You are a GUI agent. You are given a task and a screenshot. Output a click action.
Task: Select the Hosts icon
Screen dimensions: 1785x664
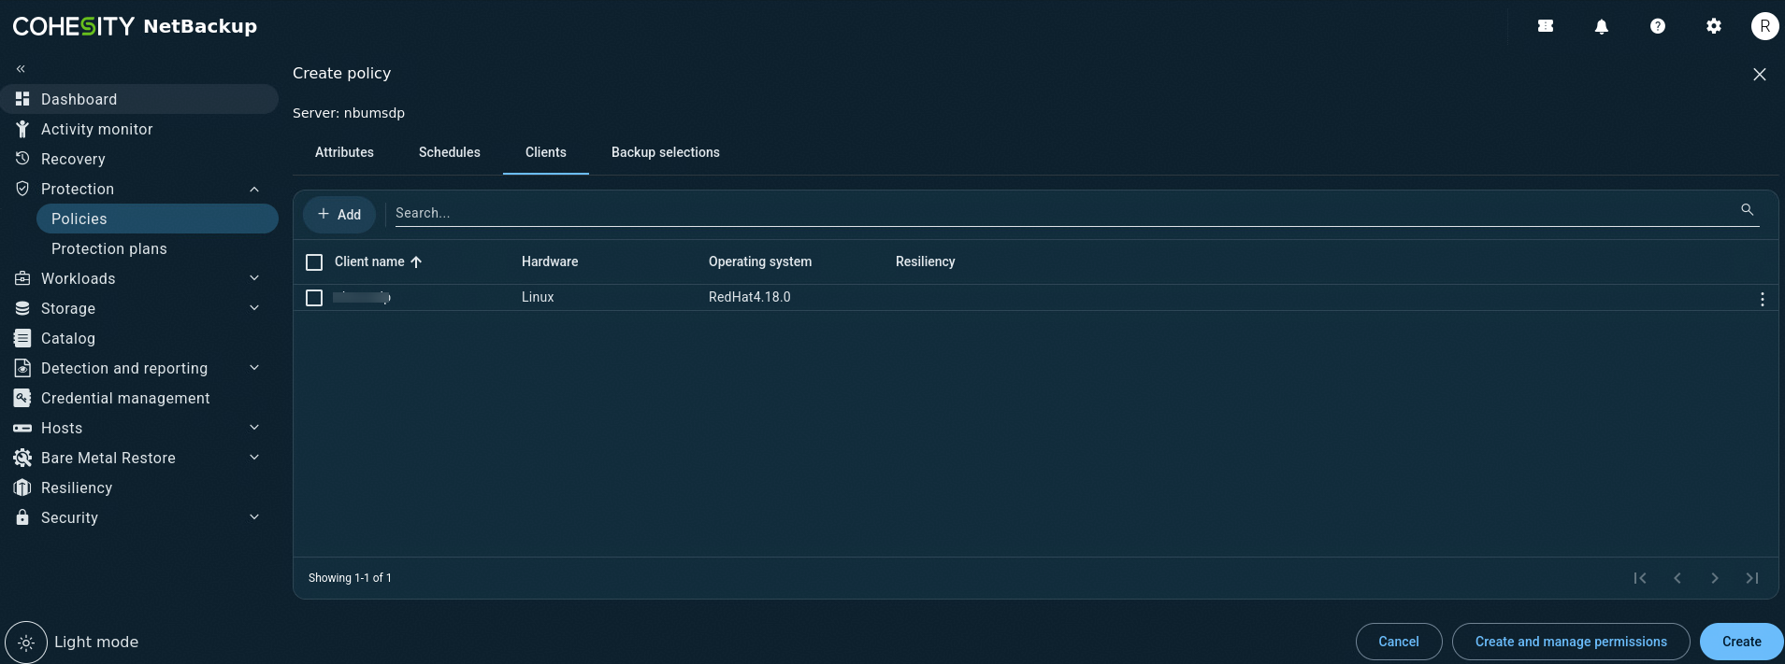pyautogui.click(x=22, y=428)
